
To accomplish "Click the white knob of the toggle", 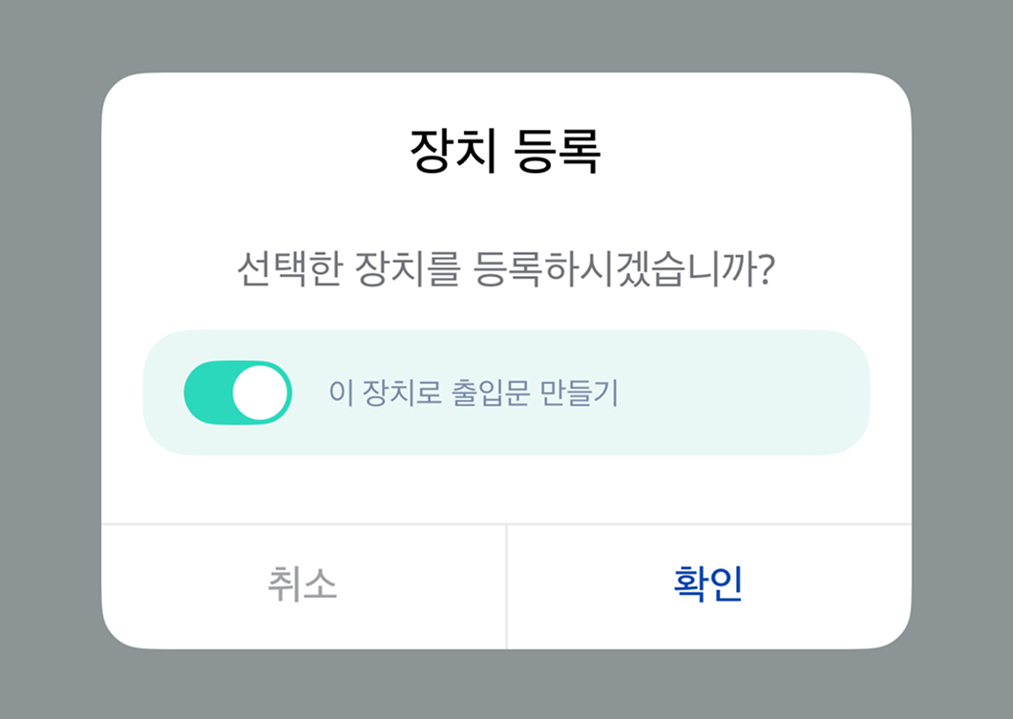I will coord(261,392).
